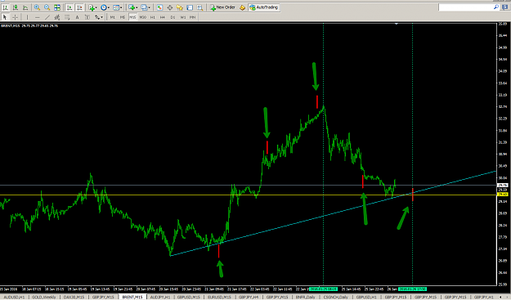The height and width of the screenshot is (300, 511).
Task: Open the GBPJPY,H4 chart tab
Action: tap(249, 297)
